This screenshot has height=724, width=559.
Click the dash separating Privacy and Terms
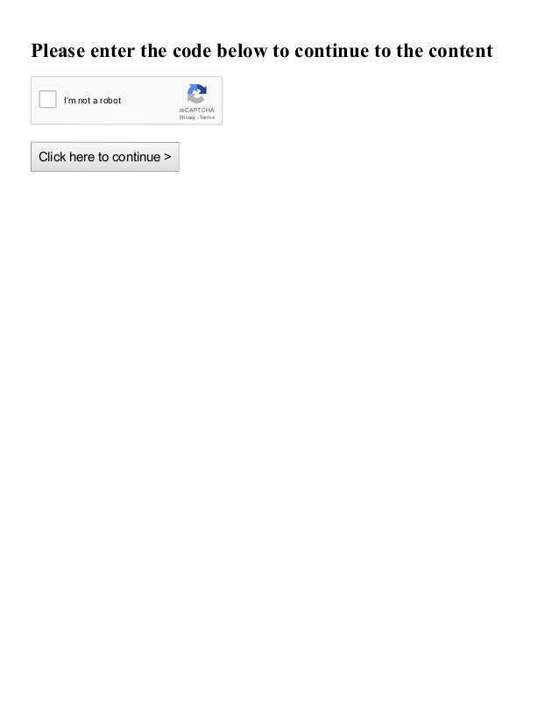[197, 117]
